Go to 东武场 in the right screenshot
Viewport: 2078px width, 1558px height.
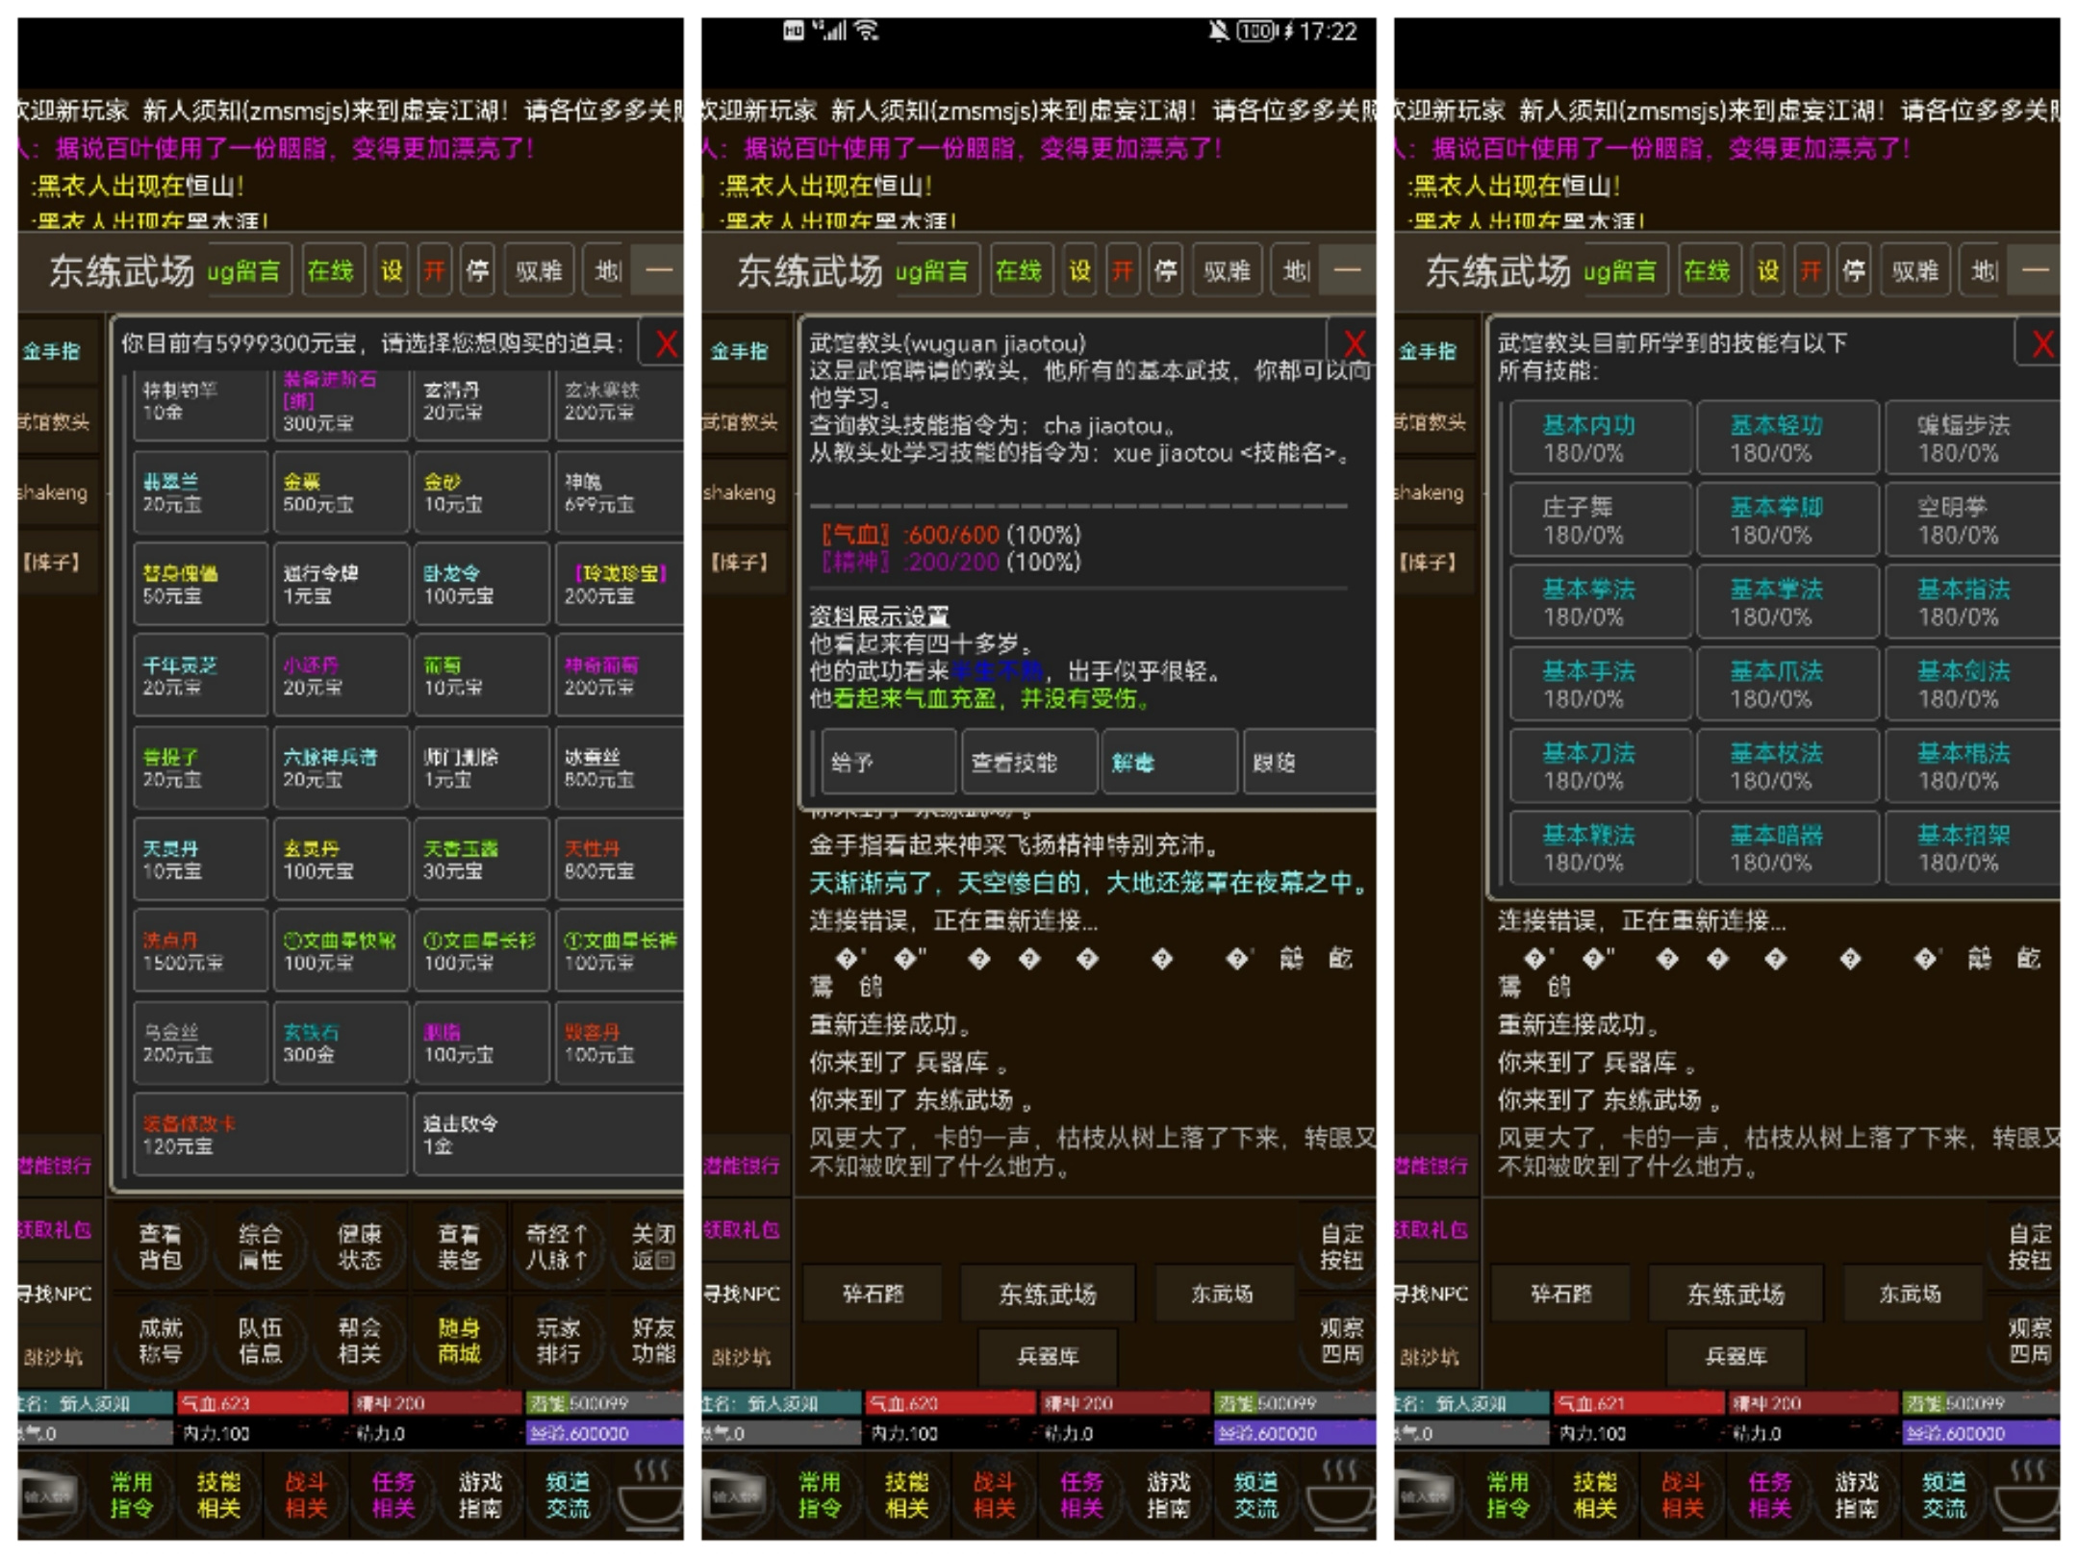[x=1912, y=1294]
